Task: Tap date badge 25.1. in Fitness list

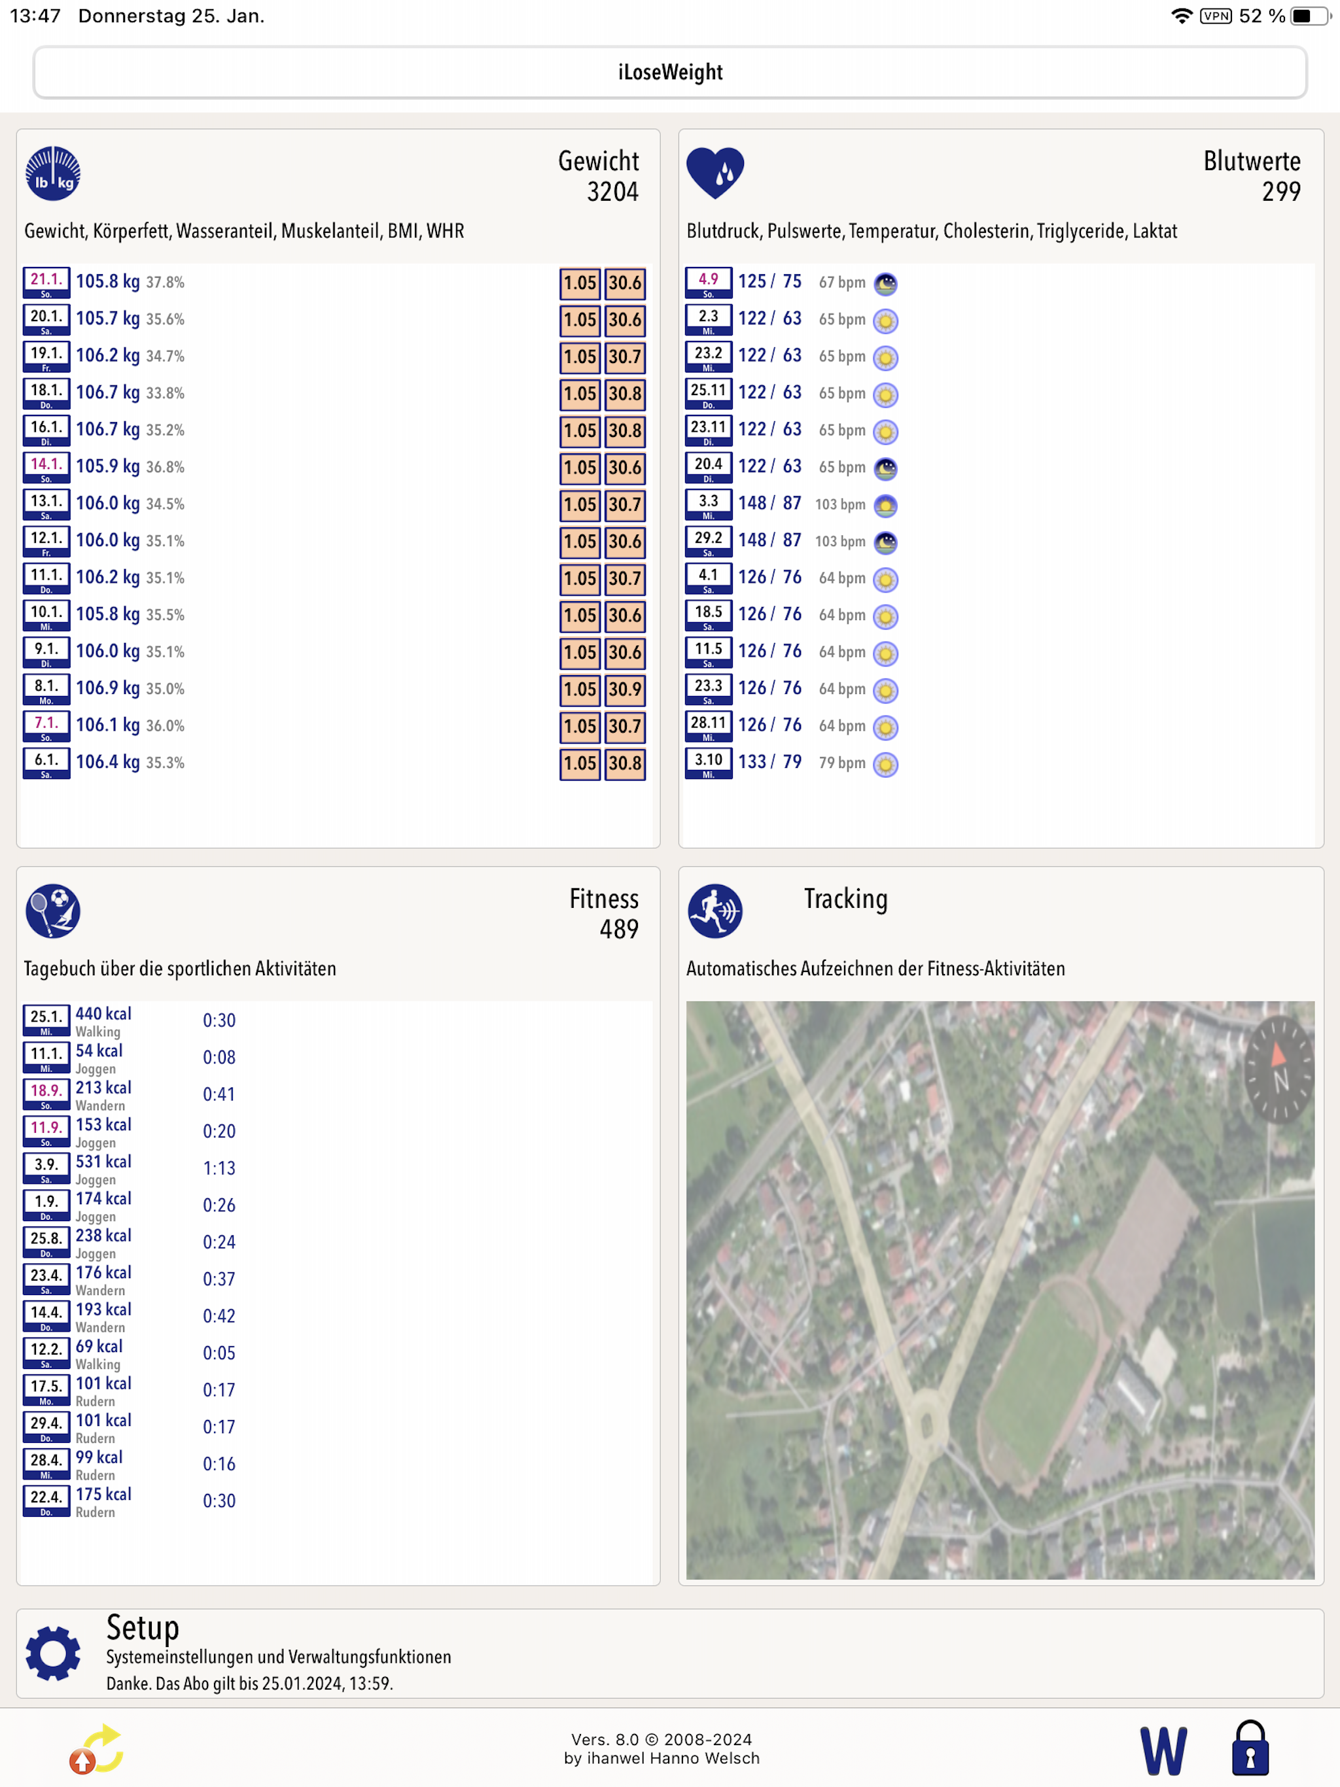Action: click(46, 1021)
